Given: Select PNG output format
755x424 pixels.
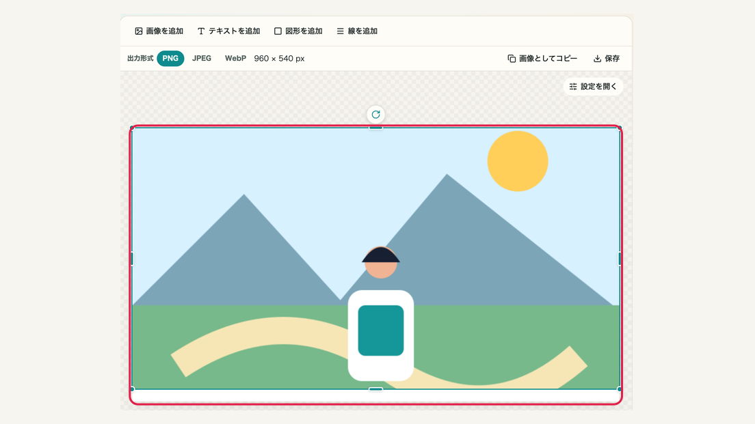Looking at the screenshot, I should click(170, 58).
